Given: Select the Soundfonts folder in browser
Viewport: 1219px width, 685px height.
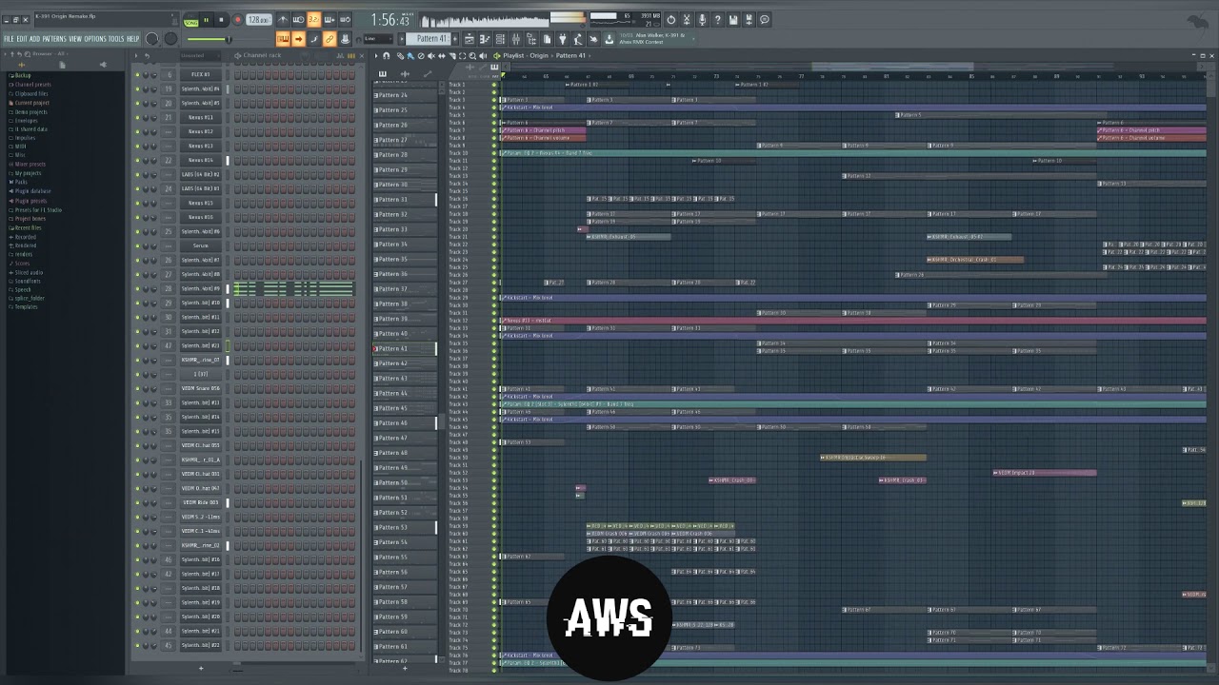Looking at the screenshot, I should click(x=28, y=281).
